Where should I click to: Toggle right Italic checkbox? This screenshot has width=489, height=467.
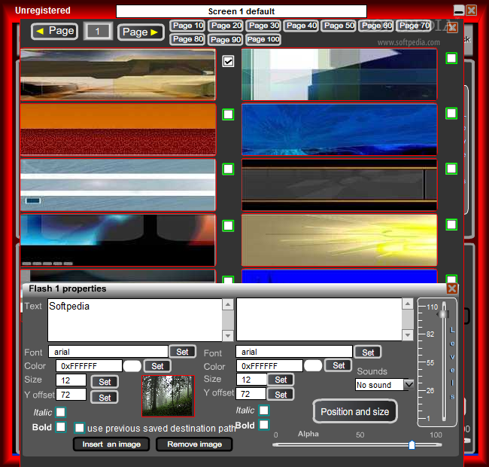click(x=264, y=411)
